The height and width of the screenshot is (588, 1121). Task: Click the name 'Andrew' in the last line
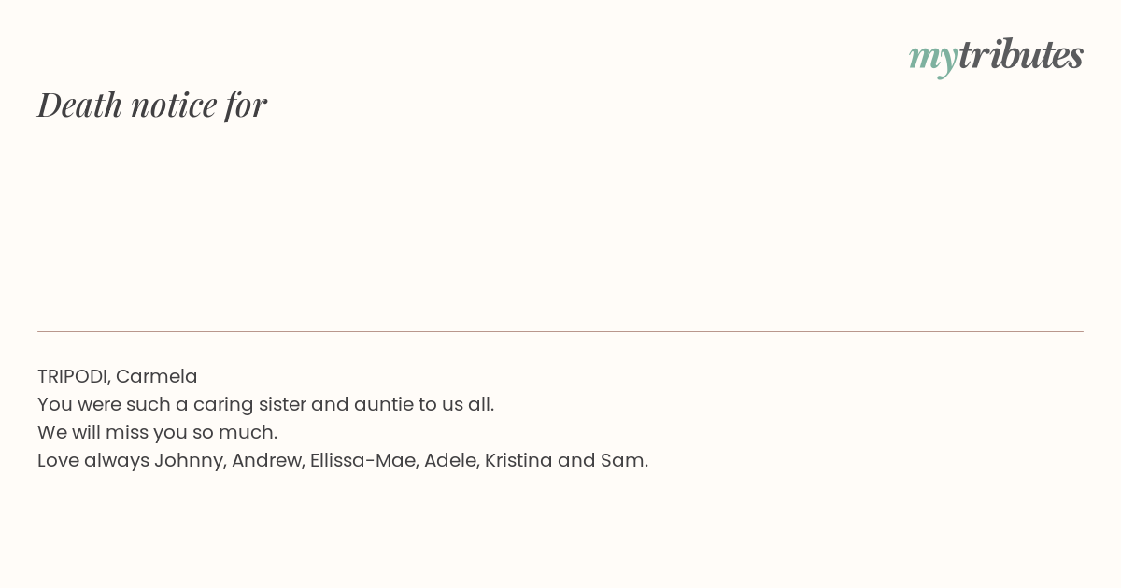pyautogui.click(x=268, y=460)
